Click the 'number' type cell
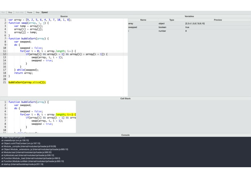 click(162, 31)
